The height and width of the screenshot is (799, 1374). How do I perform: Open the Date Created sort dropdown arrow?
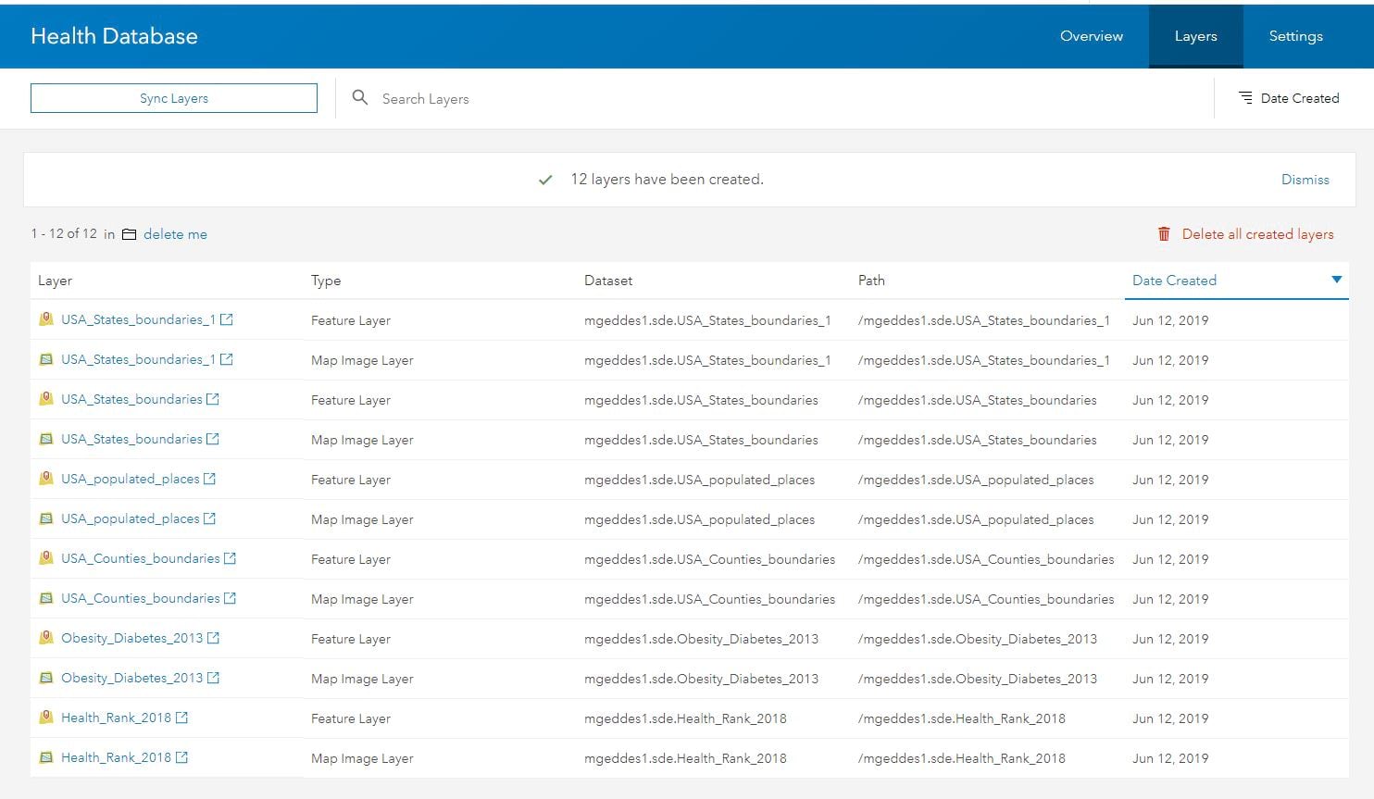click(x=1336, y=279)
